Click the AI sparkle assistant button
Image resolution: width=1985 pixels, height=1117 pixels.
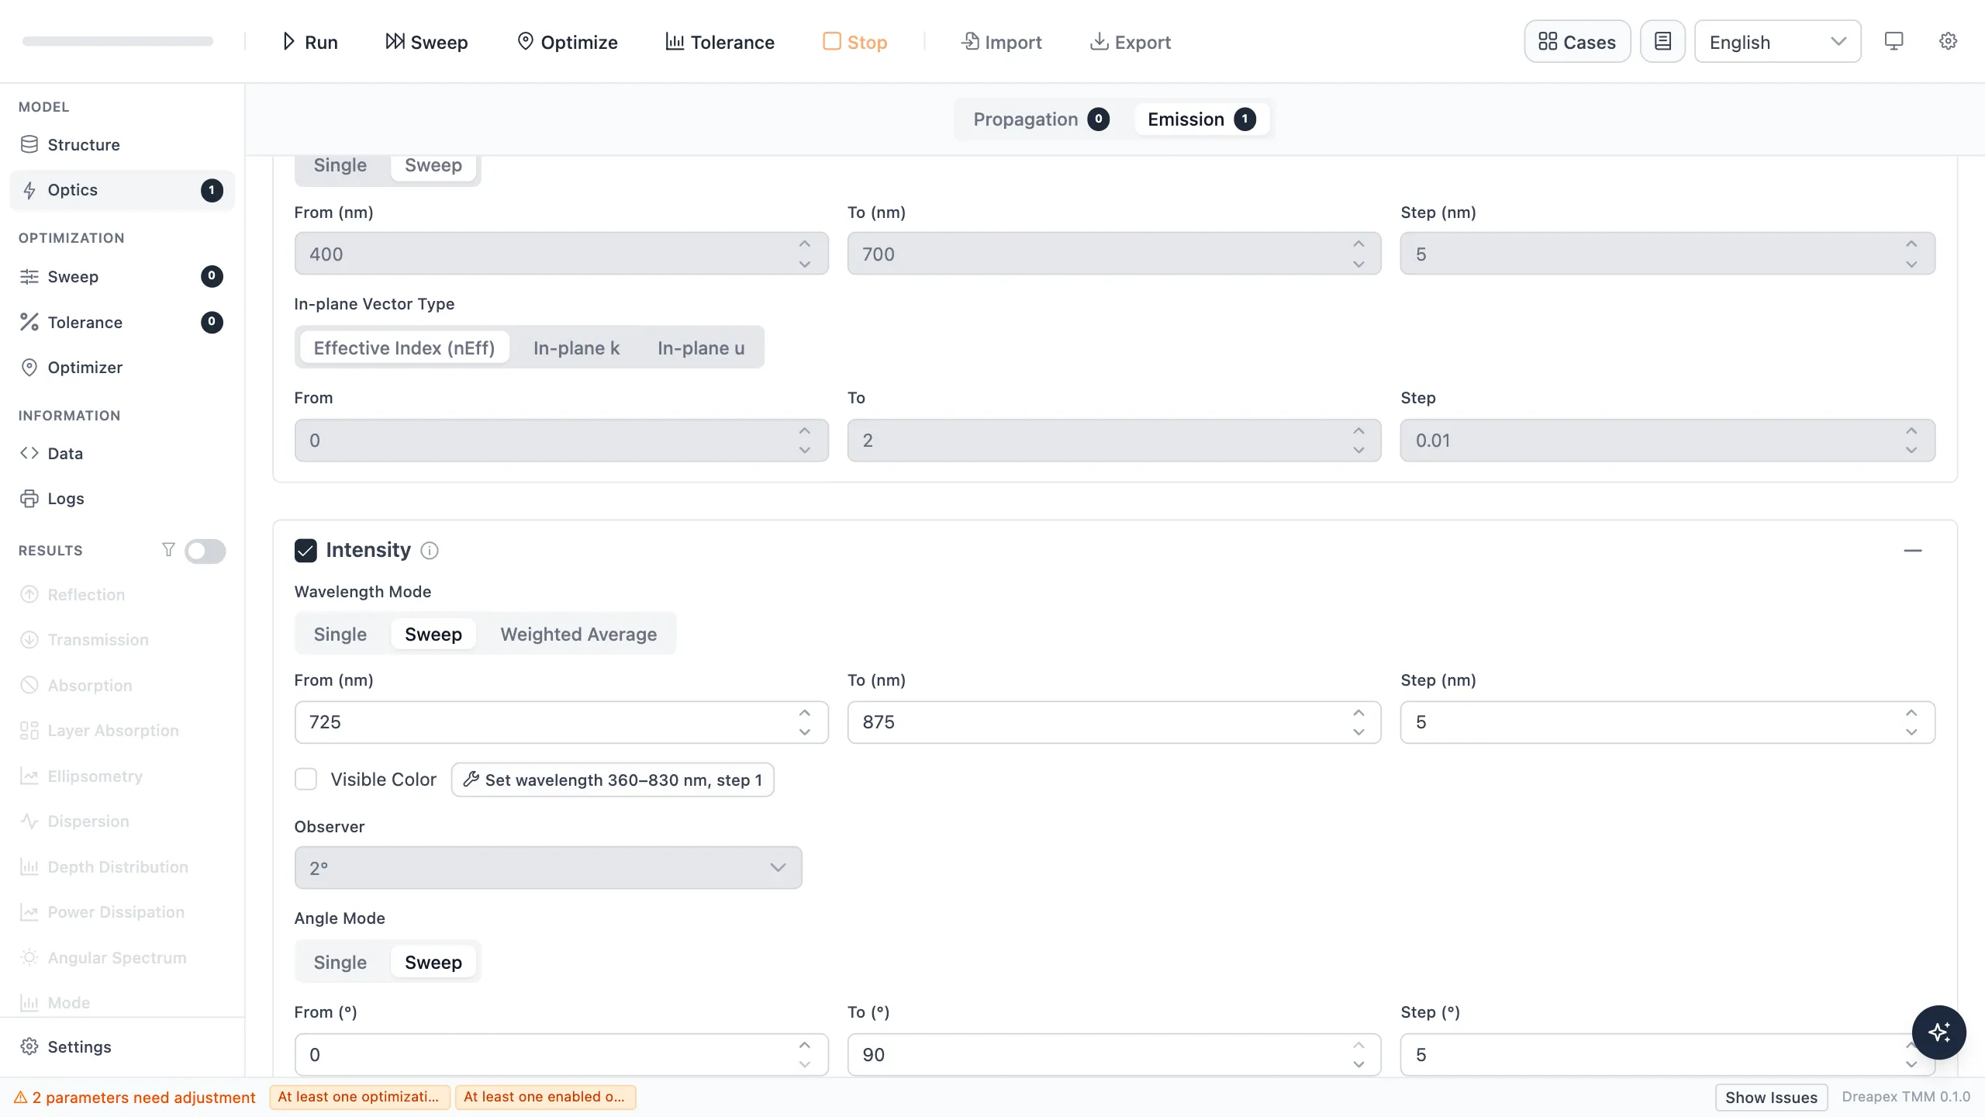pyautogui.click(x=1938, y=1032)
